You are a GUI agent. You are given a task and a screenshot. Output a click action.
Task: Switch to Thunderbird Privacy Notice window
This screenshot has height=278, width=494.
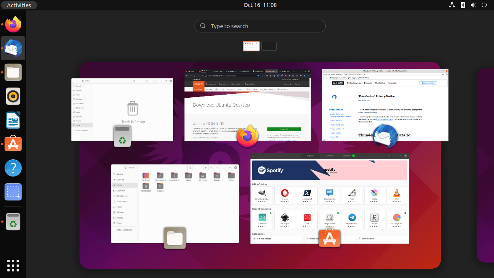pos(385,105)
